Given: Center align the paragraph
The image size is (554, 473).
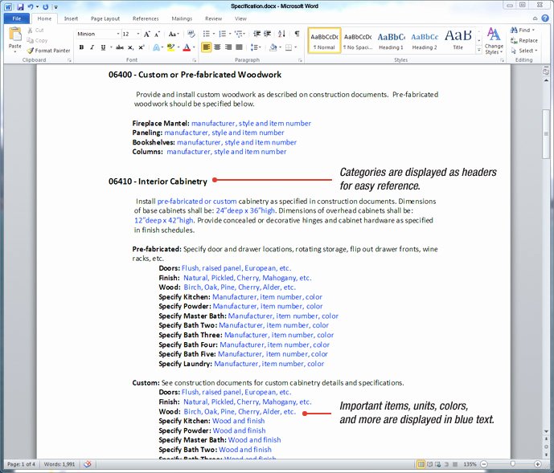Looking at the screenshot, I should point(217,47).
